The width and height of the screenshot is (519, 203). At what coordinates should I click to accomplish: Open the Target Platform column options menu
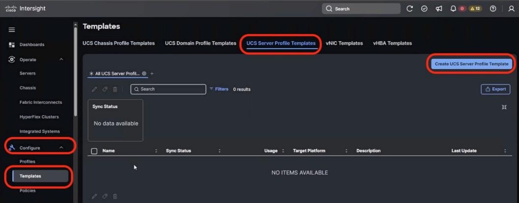coord(346,151)
